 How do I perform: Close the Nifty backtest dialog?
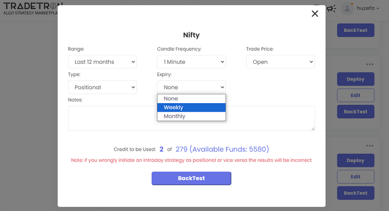coord(315,14)
